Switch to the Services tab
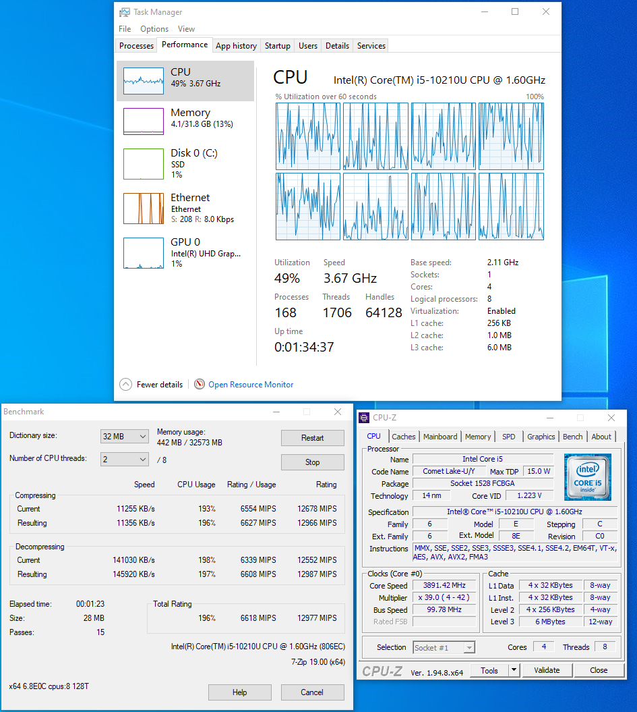This screenshot has width=637, height=712. 371,46
